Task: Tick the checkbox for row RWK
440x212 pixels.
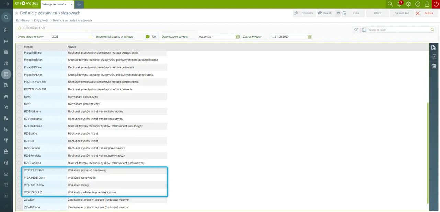Action: (19, 97)
